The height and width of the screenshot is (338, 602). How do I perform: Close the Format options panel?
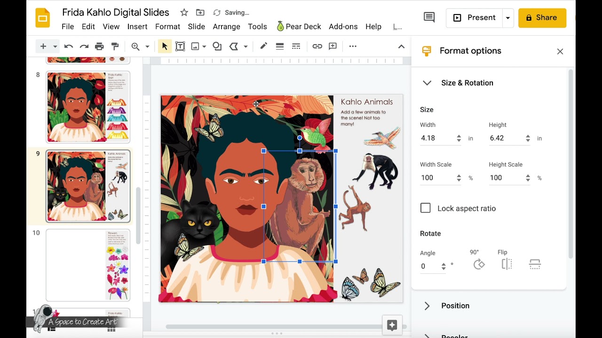tap(560, 52)
